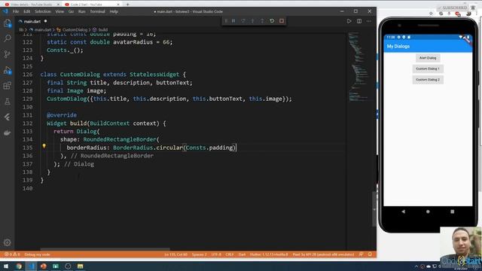Viewport: 482px width, 271px height.
Task: Open the editor More Actions ellipsis
Action: pyautogui.click(x=369, y=21)
